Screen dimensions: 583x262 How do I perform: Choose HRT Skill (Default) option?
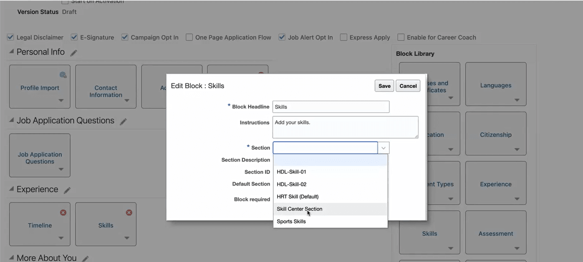(x=331, y=197)
